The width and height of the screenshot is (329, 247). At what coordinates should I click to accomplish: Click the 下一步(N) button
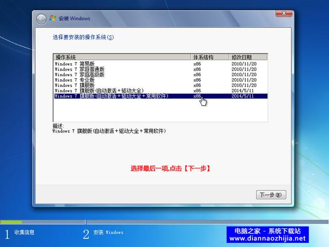[x=271, y=195]
